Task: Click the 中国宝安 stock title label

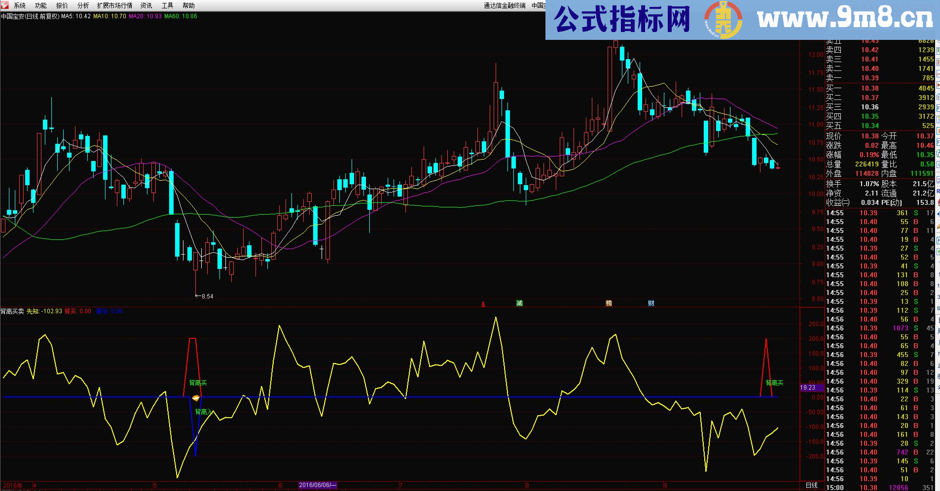Action: [13, 16]
